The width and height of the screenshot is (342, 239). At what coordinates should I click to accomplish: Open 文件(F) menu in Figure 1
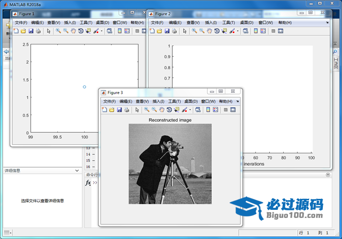point(21,22)
